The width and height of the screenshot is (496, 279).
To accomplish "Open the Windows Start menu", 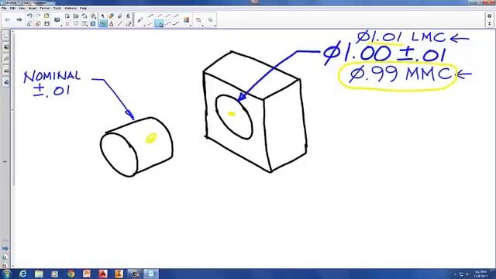I will [7, 274].
